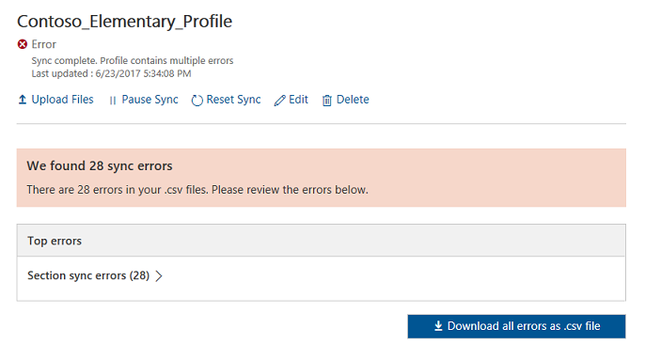
Task: Click the Error status label
Action: [x=43, y=44]
